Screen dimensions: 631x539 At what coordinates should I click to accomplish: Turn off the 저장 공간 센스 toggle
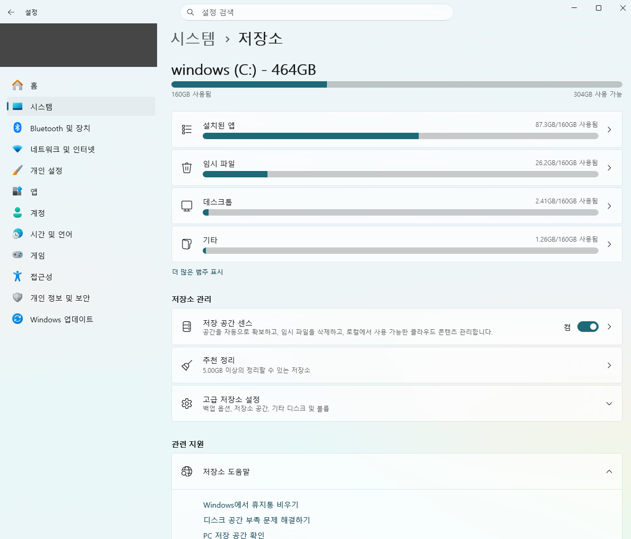click(x=587, y=327)
